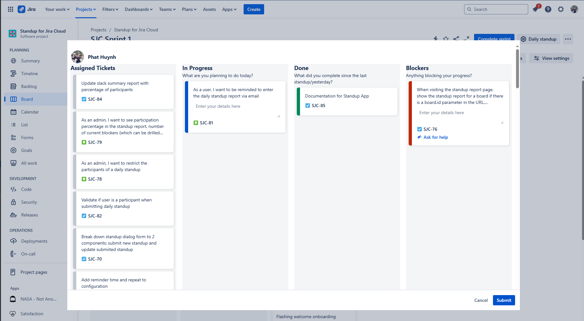Click the details field on SJC-81 card
Image resolution: width=584 pixels, height=321 pixels.
point(237,110)
